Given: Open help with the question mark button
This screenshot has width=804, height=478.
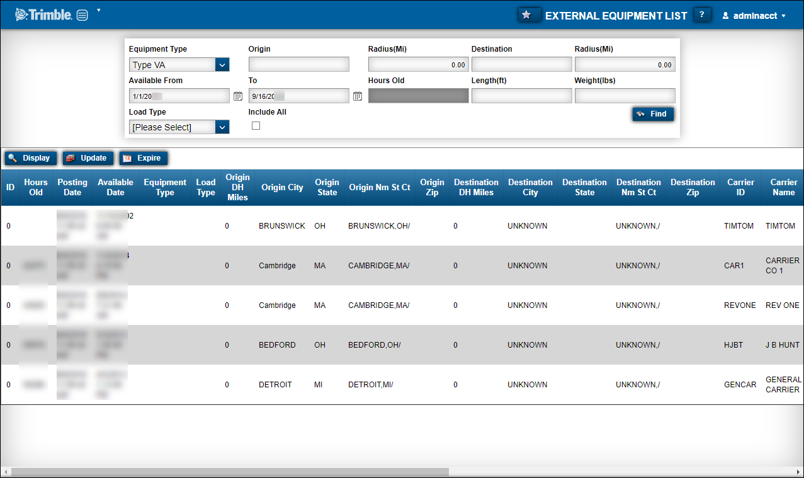Looking at the screenshot, I should pos(702,14).
